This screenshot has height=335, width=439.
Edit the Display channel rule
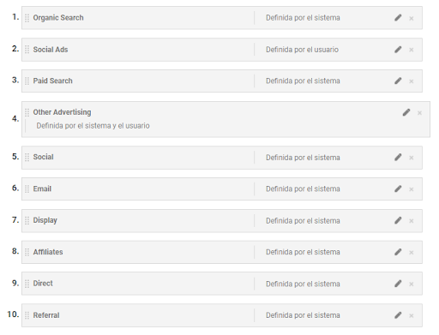click(398, 220)
